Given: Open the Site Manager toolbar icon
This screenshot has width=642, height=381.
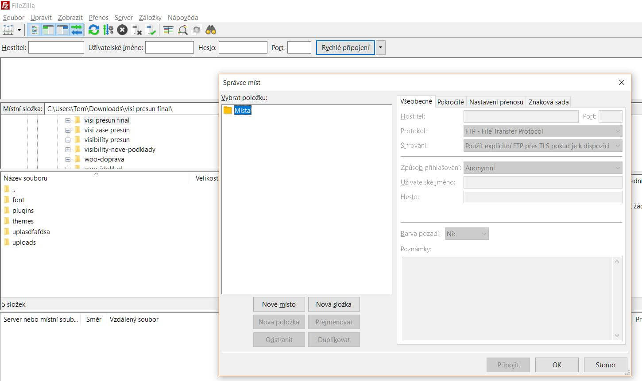Looking at the screenshot, I should pyautogui.click(x=8, y=30).
